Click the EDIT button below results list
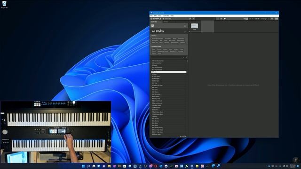 [184, 136]
